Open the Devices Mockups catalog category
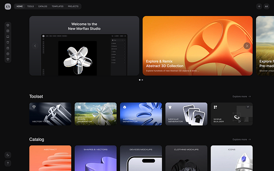Viewport: 274px width, 171px height. 141,158
